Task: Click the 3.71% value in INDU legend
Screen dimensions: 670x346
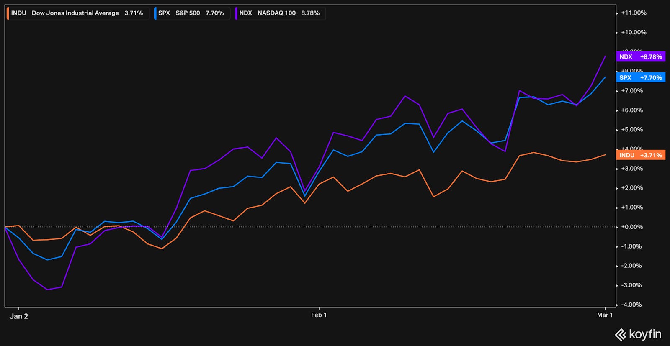Action: tap(134, 13)
